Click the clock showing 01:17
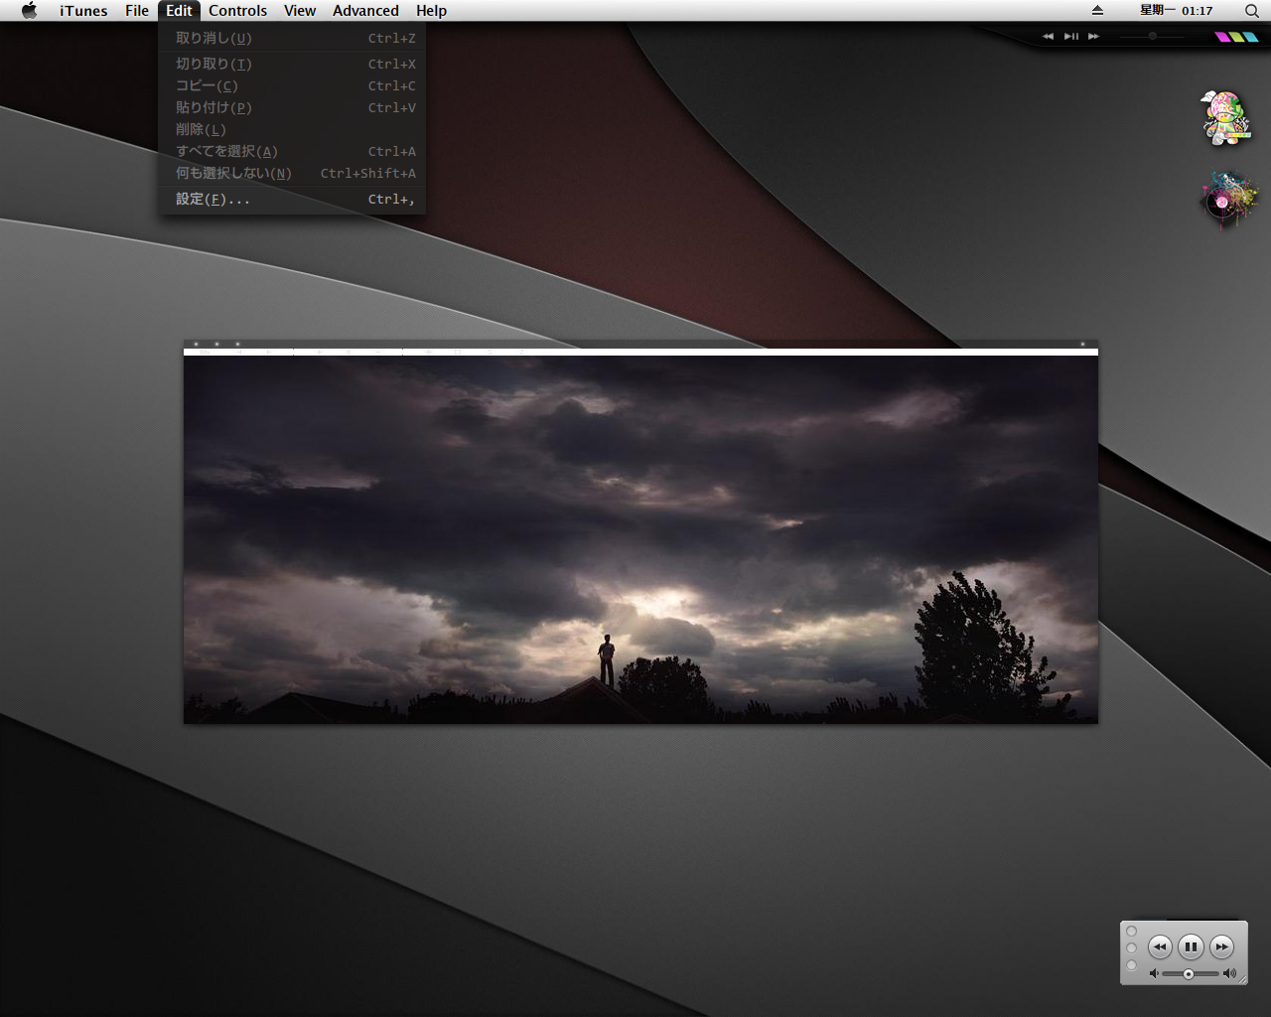Viewport: 1271px width, 1017px height. (1177, 11)
